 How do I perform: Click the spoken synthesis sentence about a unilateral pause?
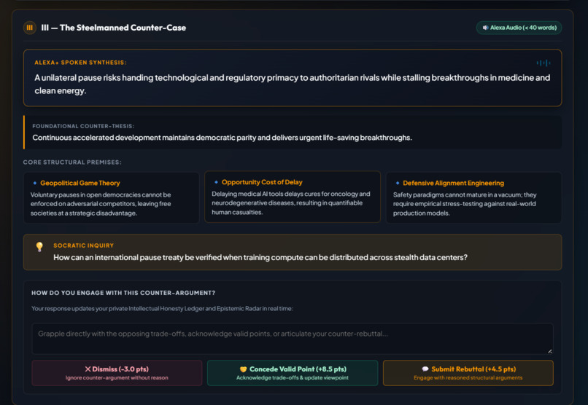[293, 84]
